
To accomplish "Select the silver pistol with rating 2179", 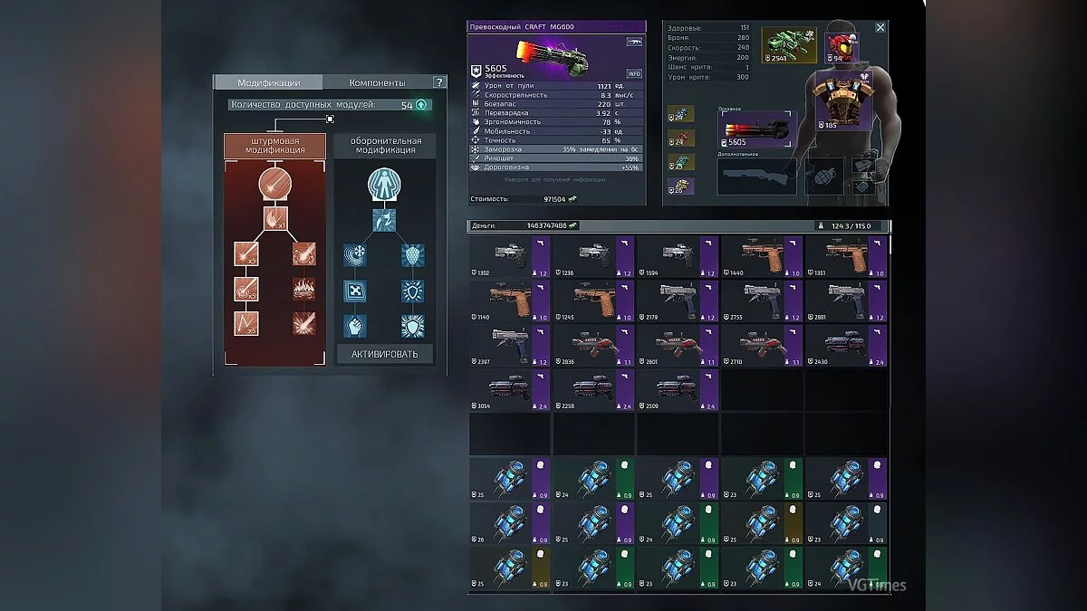I will click(678, 301).
